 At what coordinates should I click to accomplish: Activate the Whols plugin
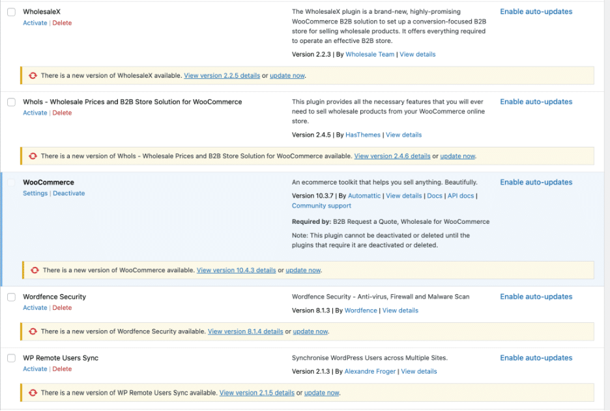[x=35, y=113]
